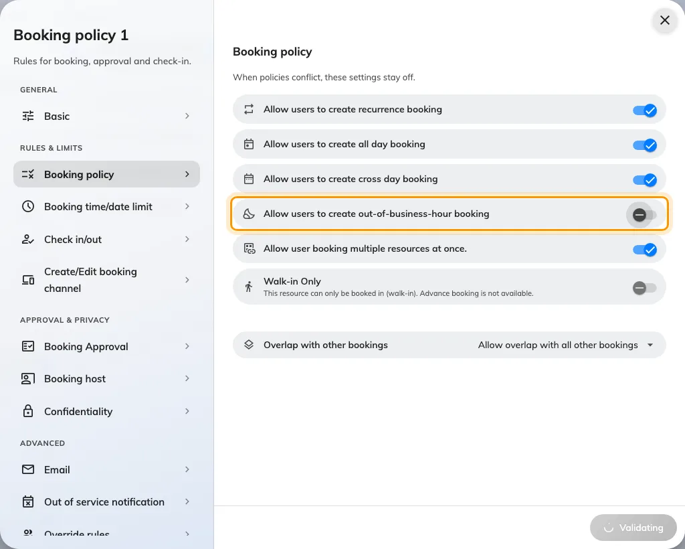Open the Basic settings page
Viewport: 685px width, 549px height.
106,116
